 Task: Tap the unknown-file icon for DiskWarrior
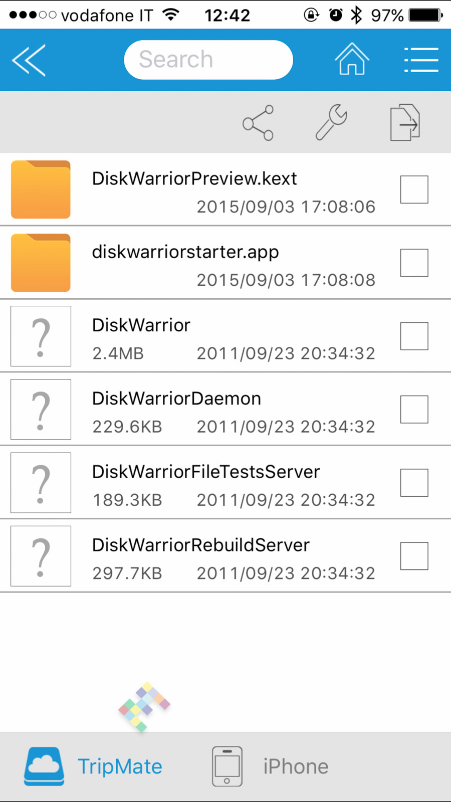(x=41, y=336)
